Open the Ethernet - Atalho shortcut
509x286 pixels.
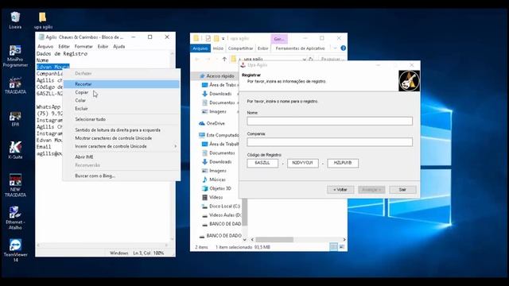pos(15,218)
